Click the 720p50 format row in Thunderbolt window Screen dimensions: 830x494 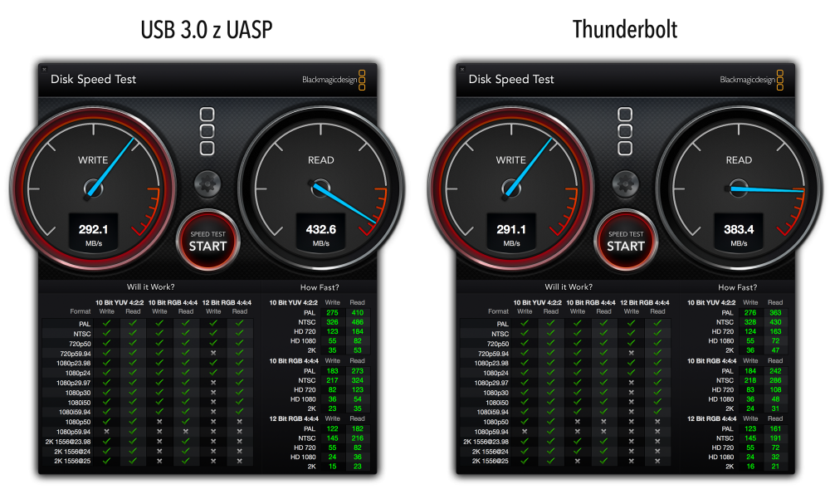565,344
